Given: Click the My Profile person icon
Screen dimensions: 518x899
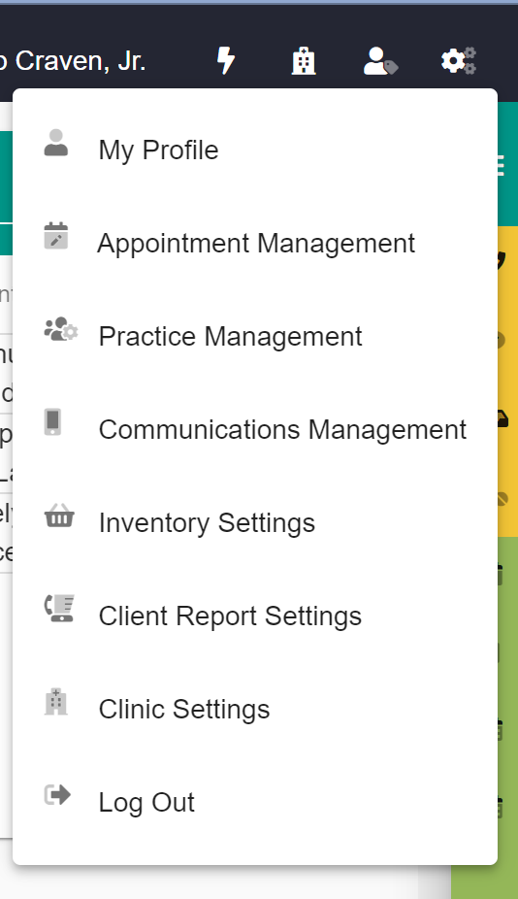Looking at the screenshot, I should pyautogui.click(x=56, y=144).
